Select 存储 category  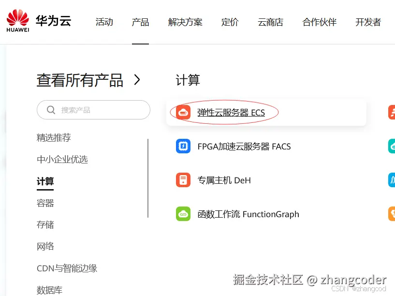point(45,225)
